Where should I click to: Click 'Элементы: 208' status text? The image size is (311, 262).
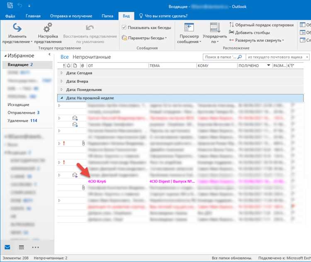click(15, 258)
